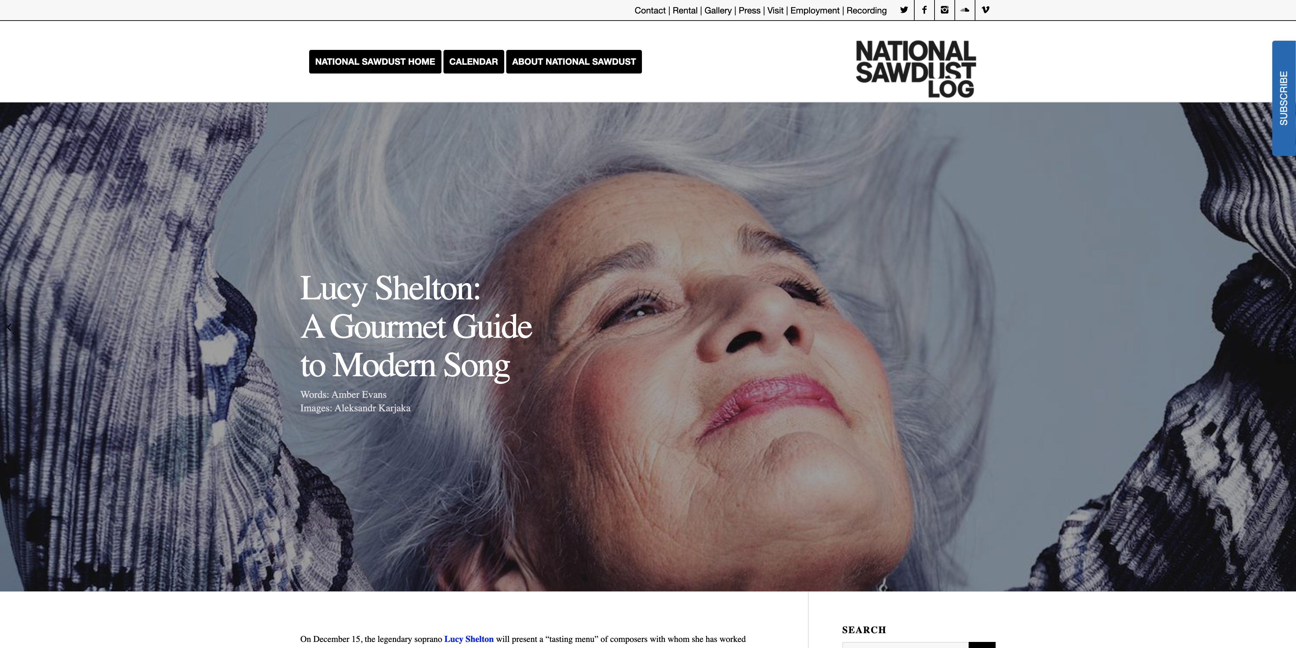Open the Calendar menu item
1296x648 pixels.
click(474, 61)
